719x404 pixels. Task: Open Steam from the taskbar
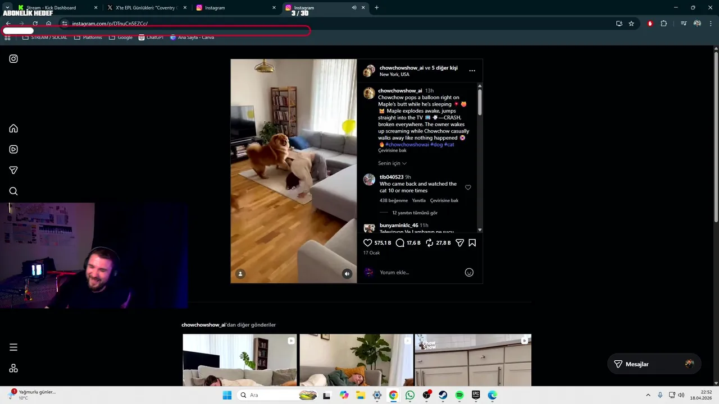443,396
